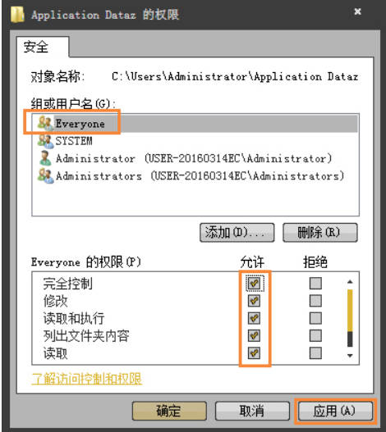
Task: Switch to the 安全 tab
Action: (36, 46)
